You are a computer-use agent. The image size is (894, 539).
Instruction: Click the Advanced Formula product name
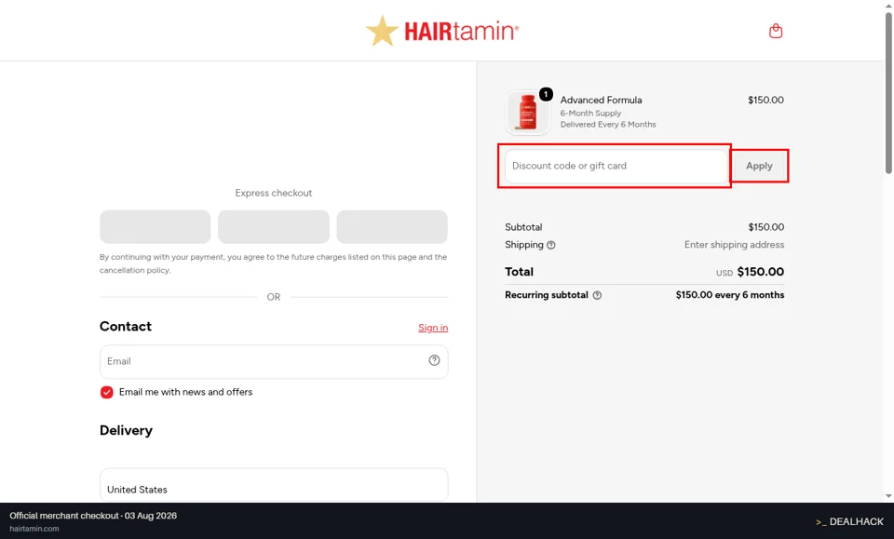tap(601, 100)
